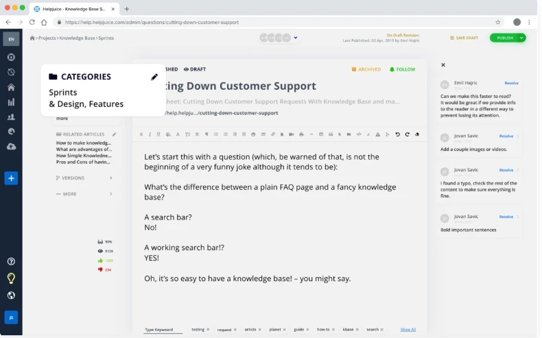
Task: Open the collaborators avatars dropdown arrow
Action: click(x=296, y=38)
